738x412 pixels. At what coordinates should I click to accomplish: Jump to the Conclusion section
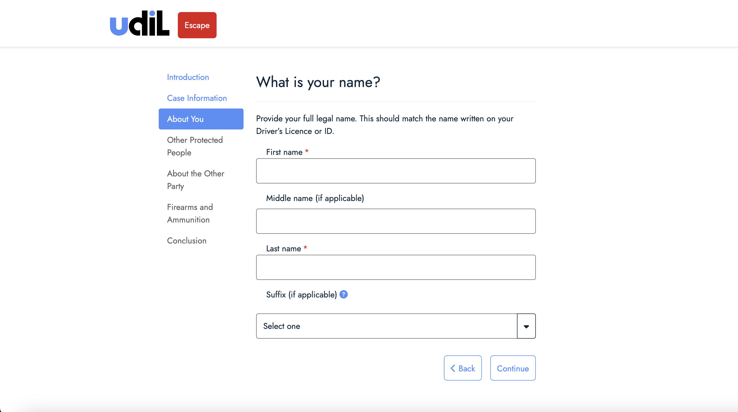[186, 241]
